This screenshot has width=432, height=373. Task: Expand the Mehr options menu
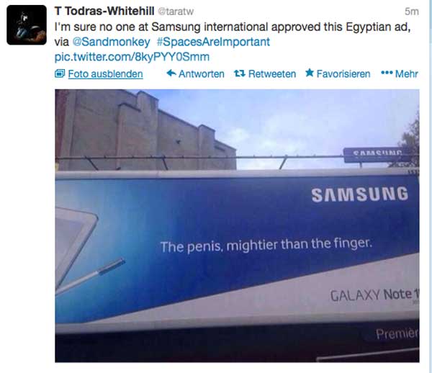(x=406, y=74)
